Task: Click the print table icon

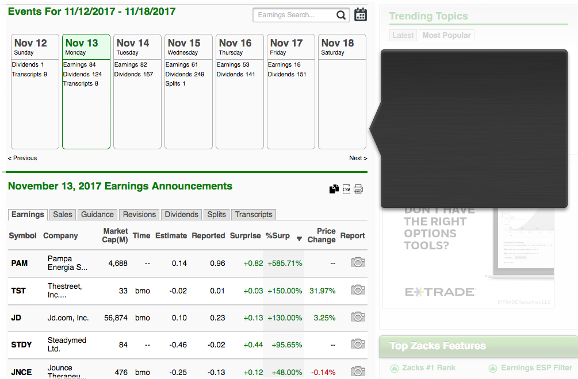Action: pyautogui.click(x=358, y=189)
